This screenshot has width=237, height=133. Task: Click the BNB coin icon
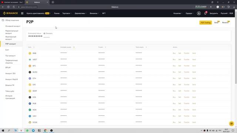[x=30, y=53]
